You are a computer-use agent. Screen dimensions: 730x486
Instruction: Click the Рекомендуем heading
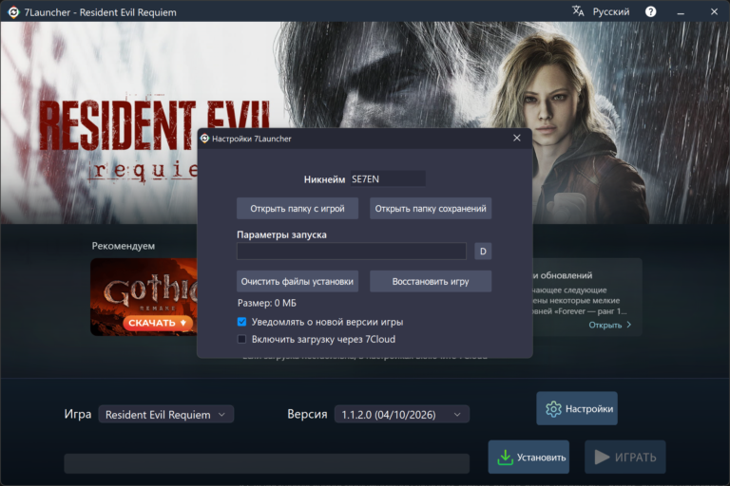(124, 246)
